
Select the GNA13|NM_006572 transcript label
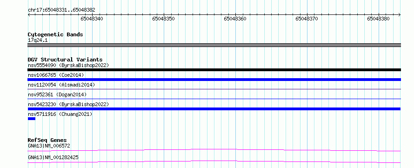pyautogui.click(x=49, y=146)
